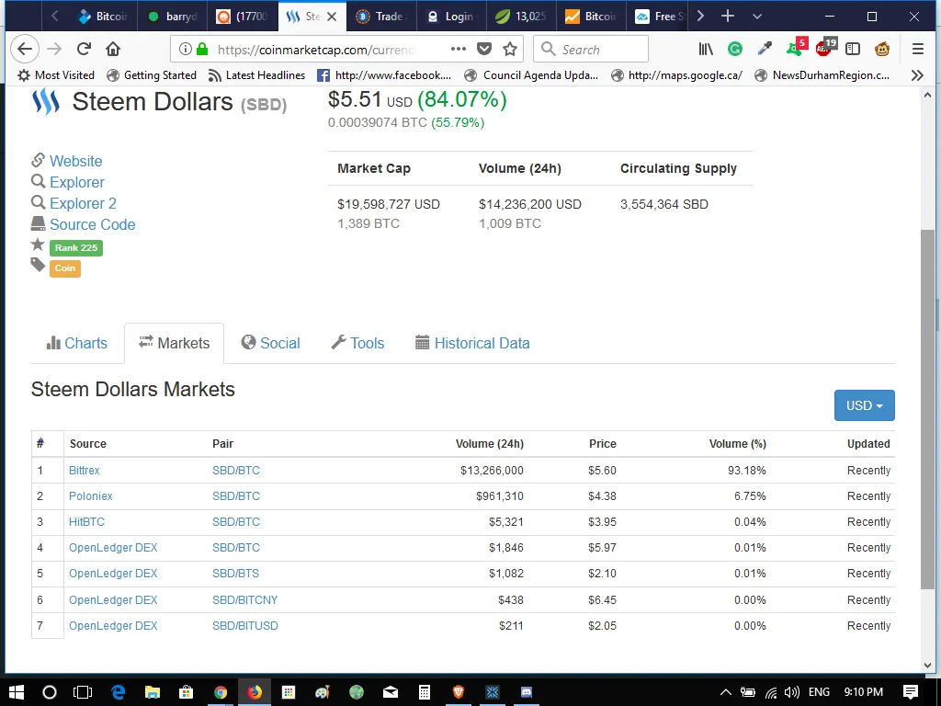The width and height of the screenshot is (941, 706).
Task: Show site information for coinmarketcap
Action: coord(186,50)
